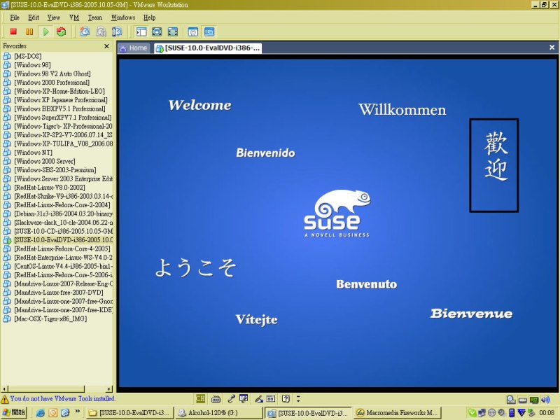Click the Summary view toolbar icon
This screenshot has width=560, height=420.
pyautogui.click(x=193, y=31)
